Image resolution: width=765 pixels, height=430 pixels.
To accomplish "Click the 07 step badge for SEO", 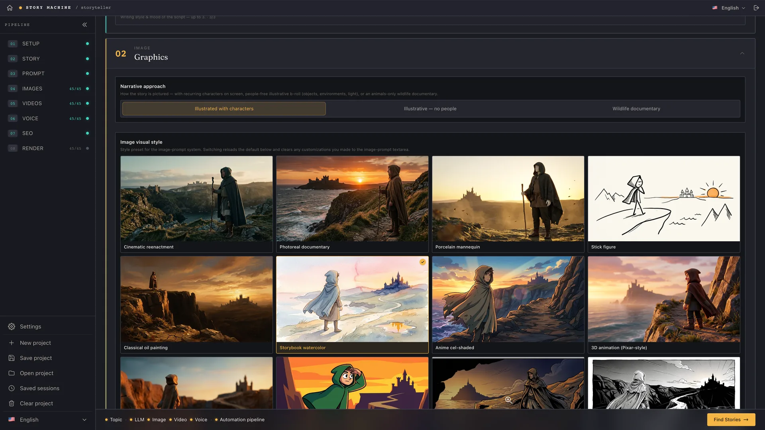I will 13,133.
